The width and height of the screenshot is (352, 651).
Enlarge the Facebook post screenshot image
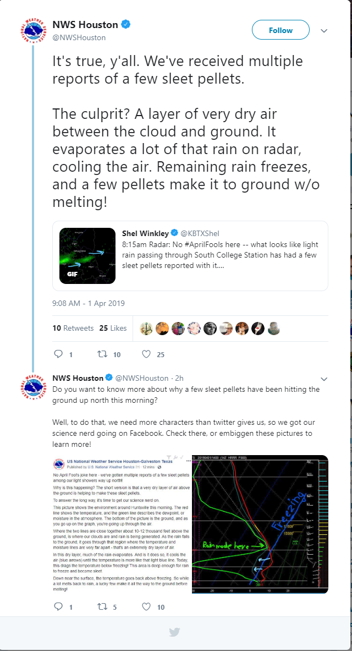click(122, 524)
